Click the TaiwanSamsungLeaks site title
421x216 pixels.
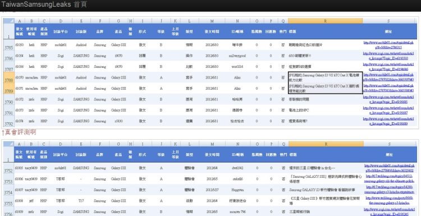click(36, 4)
